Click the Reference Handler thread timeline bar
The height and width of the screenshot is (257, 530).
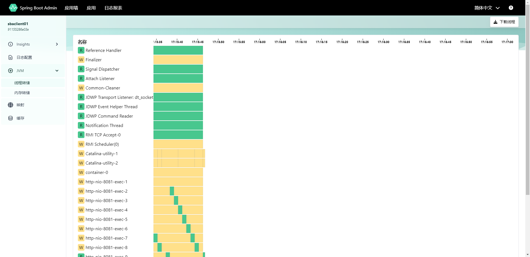pos(178,50)
